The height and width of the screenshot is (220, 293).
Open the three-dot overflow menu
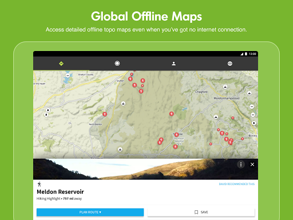(x=241, y=164)
